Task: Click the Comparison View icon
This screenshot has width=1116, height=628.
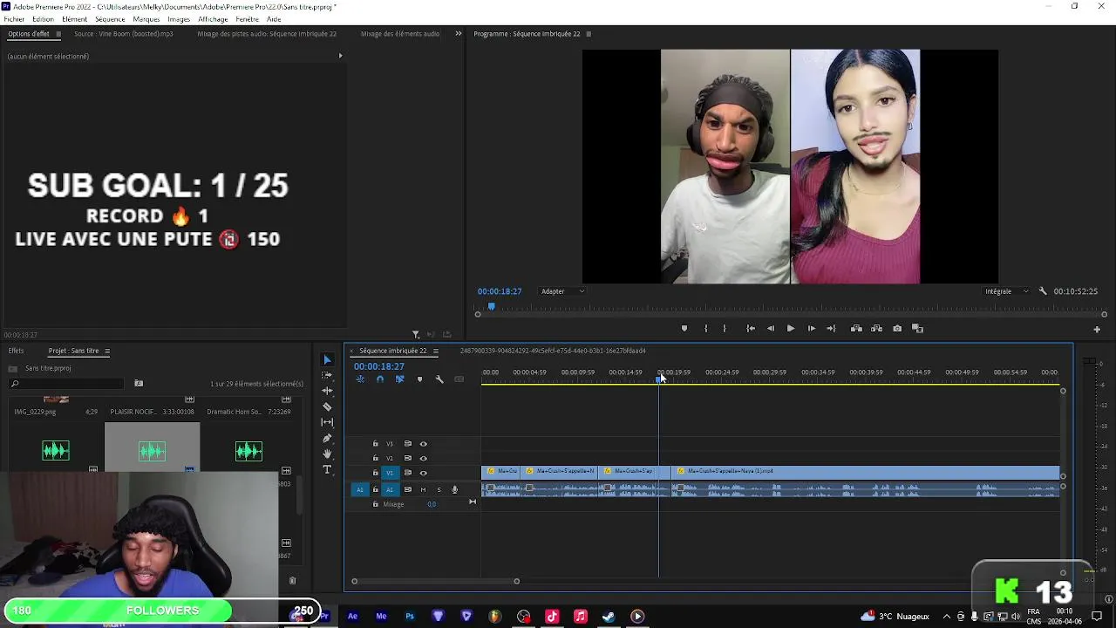Action: [917, 329]
